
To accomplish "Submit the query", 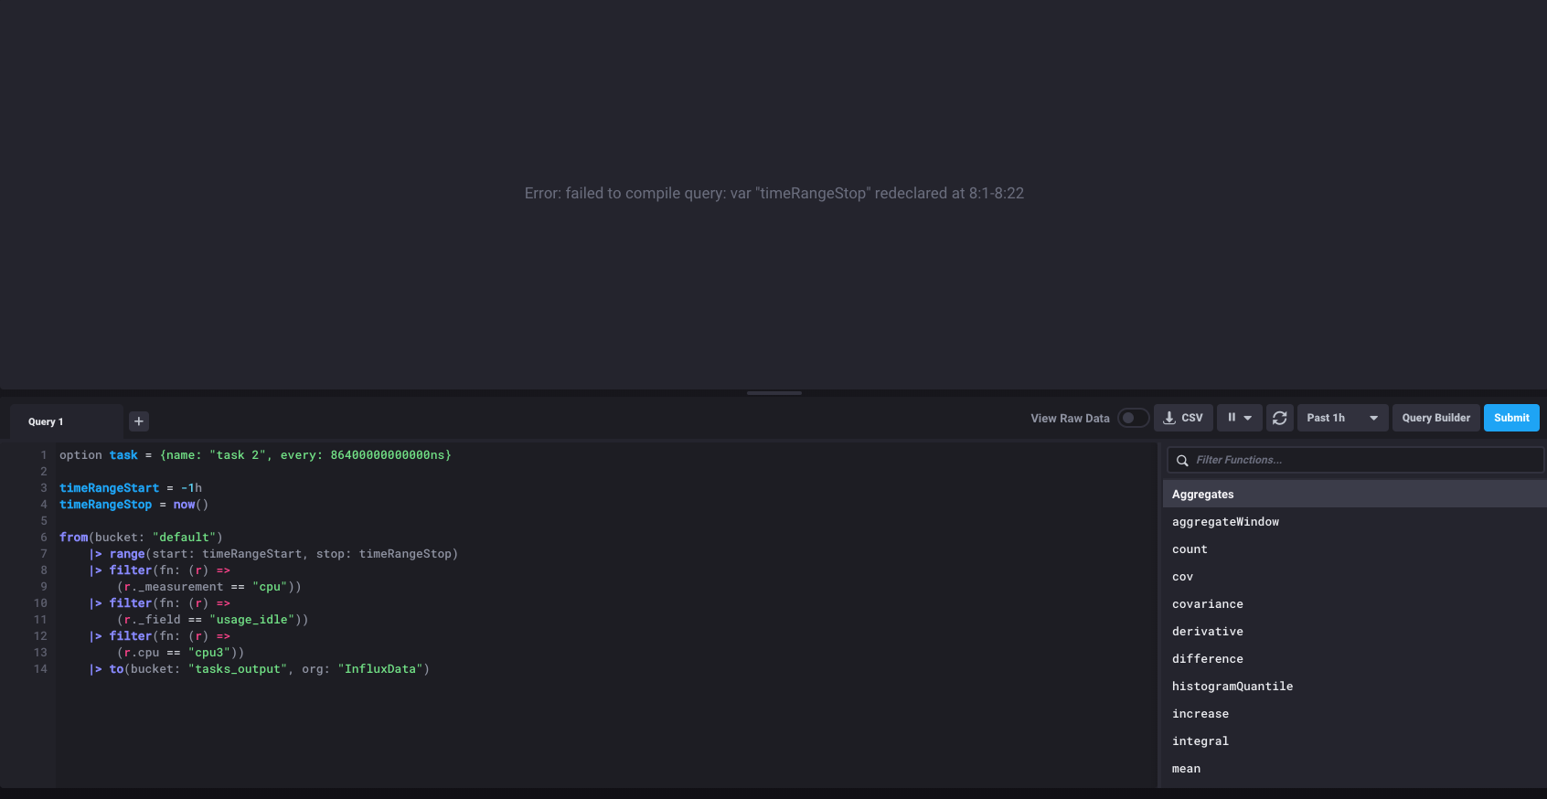I will pos(1511,418).
